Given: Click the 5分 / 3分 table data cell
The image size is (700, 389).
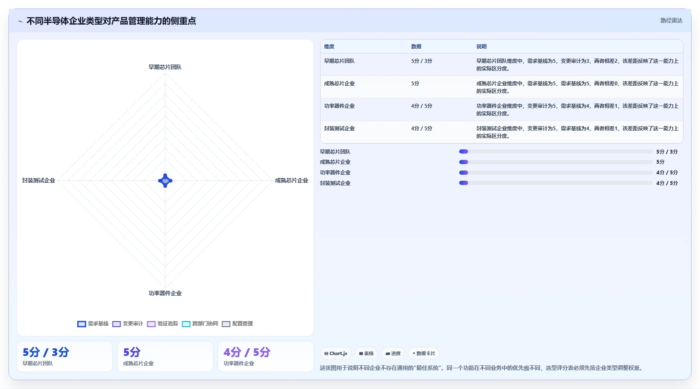Looking at the screenshot, I should (x=421, y=61).
